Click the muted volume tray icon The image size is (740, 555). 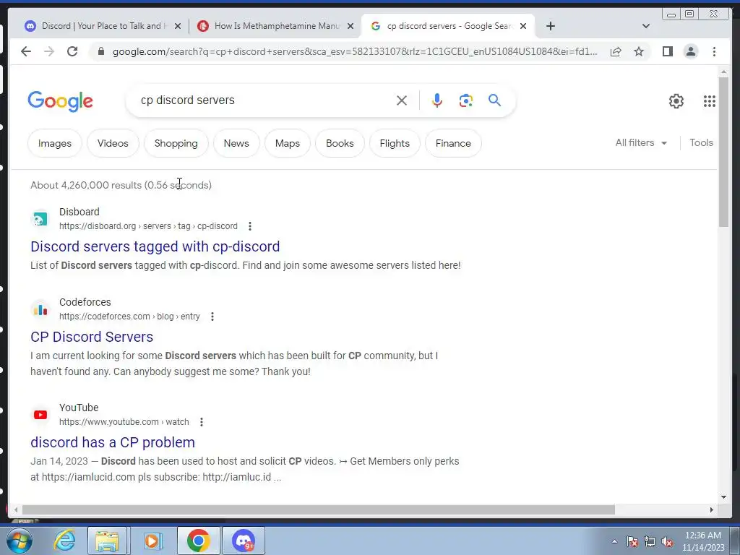(667, 542)
